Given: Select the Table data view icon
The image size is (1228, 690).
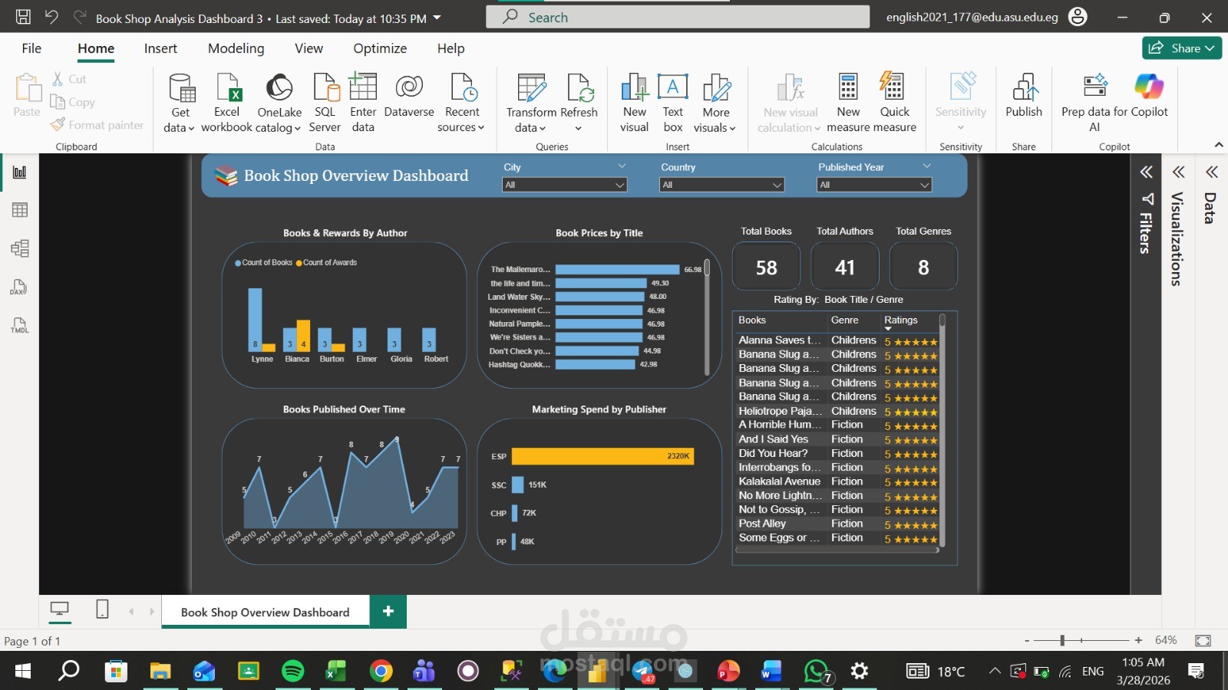Looking at the screenshot, I should (x=19, y=209).
